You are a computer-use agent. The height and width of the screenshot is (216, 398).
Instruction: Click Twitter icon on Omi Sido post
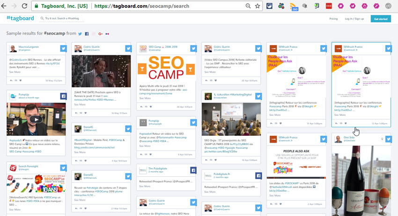coord(388,139)
